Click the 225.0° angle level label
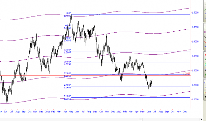 coord(68,73)
